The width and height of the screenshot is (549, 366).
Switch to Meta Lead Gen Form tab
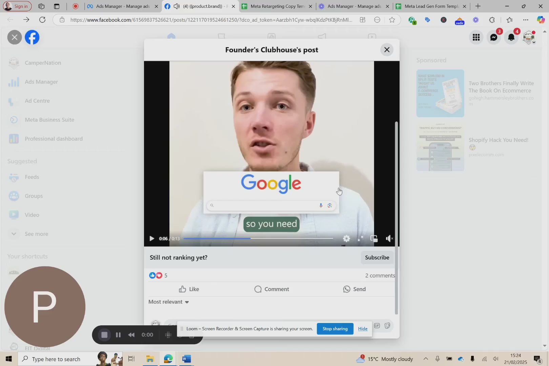click(431, 6)
